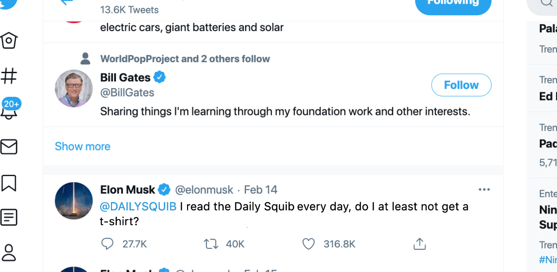557x272 pixels.
Task: Click the @DAILYSQUIB mention link
Action: click(138, 207)
